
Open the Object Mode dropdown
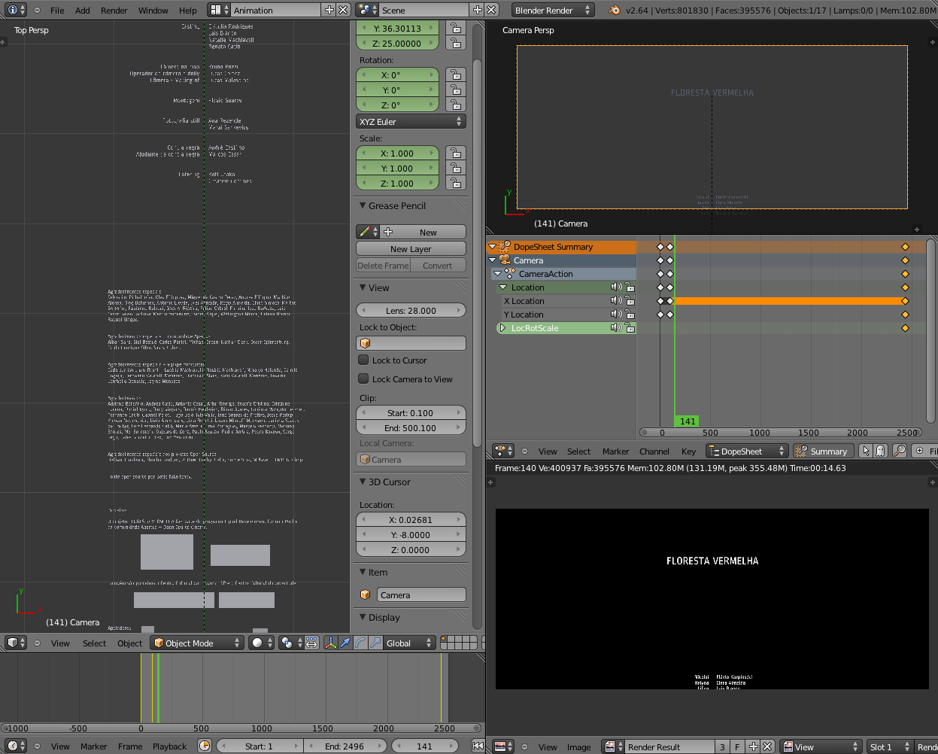(x=197, y=643)
